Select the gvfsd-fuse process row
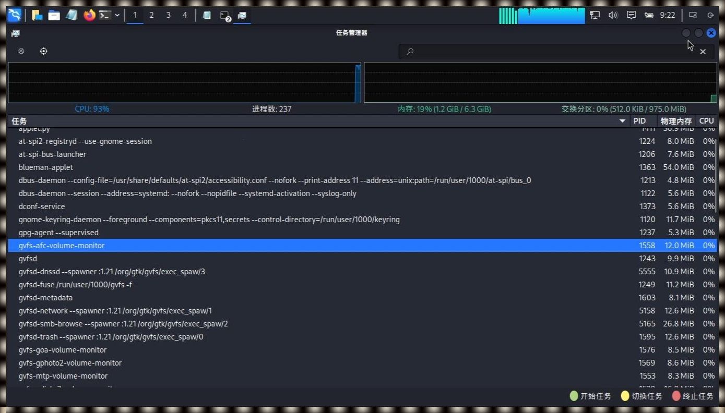The image size is (725, 413). (362, 285)
